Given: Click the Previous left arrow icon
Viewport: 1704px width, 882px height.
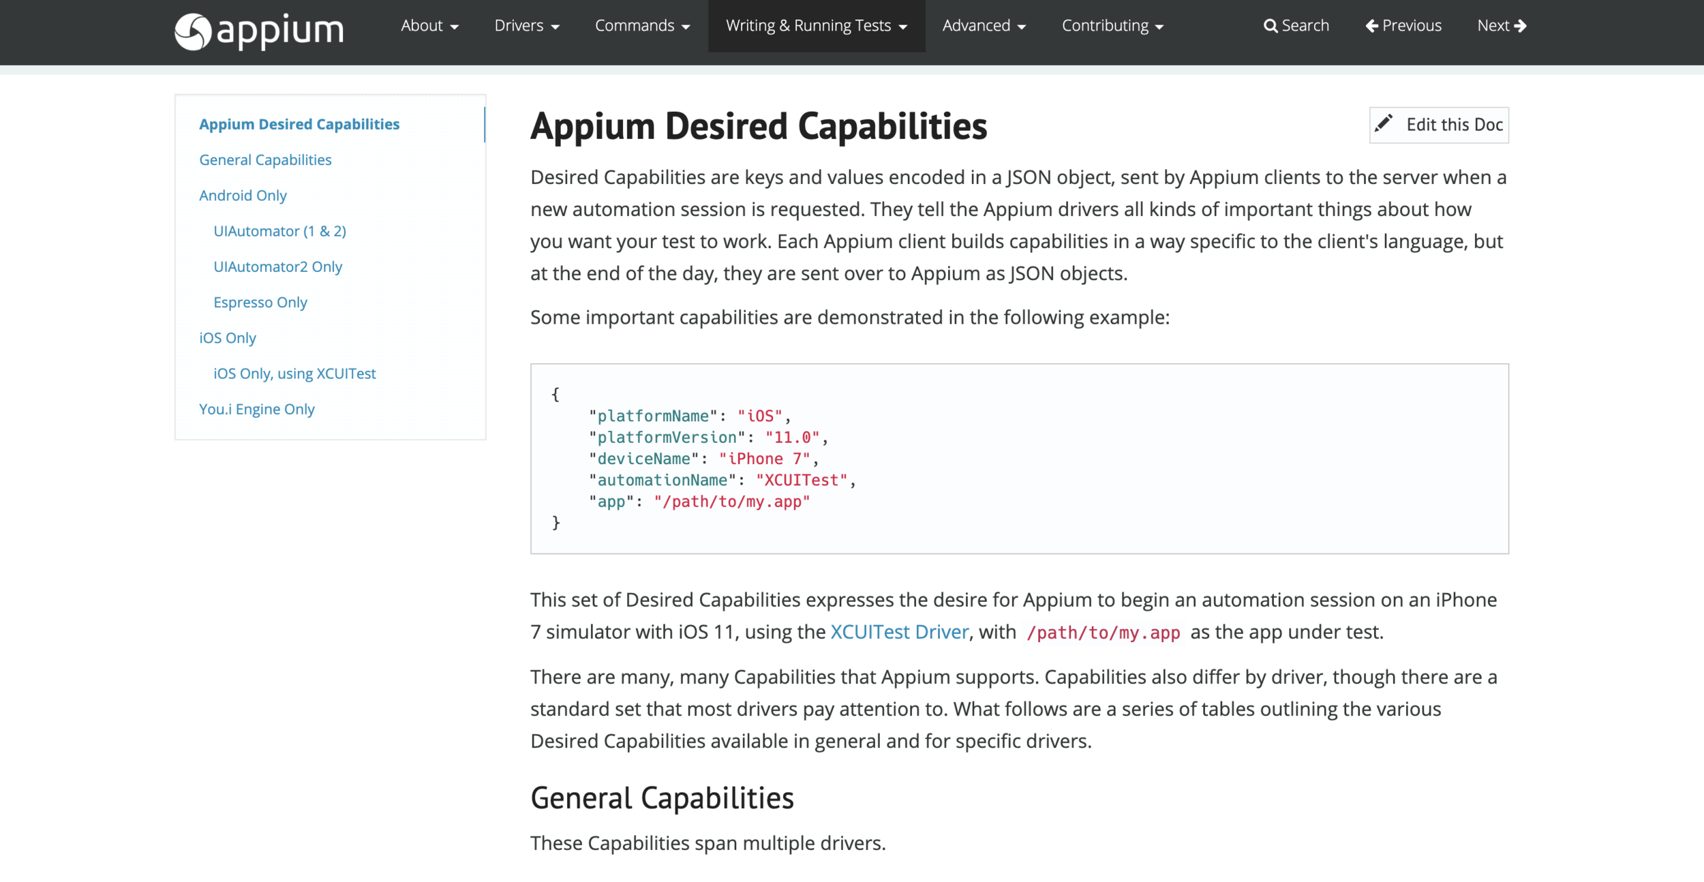Looking at the screenshot, I should point(1371,26).
